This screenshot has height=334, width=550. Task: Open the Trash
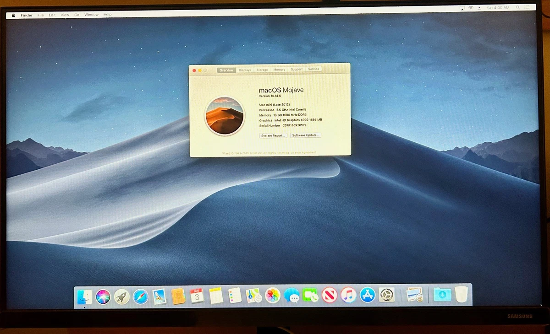pyautogui.click(x=461, y=296)
